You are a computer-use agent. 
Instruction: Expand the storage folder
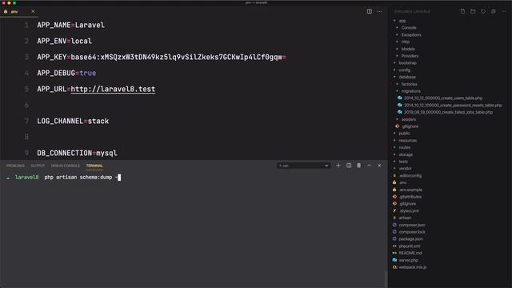pyautogui.click(x=406, y=154)
